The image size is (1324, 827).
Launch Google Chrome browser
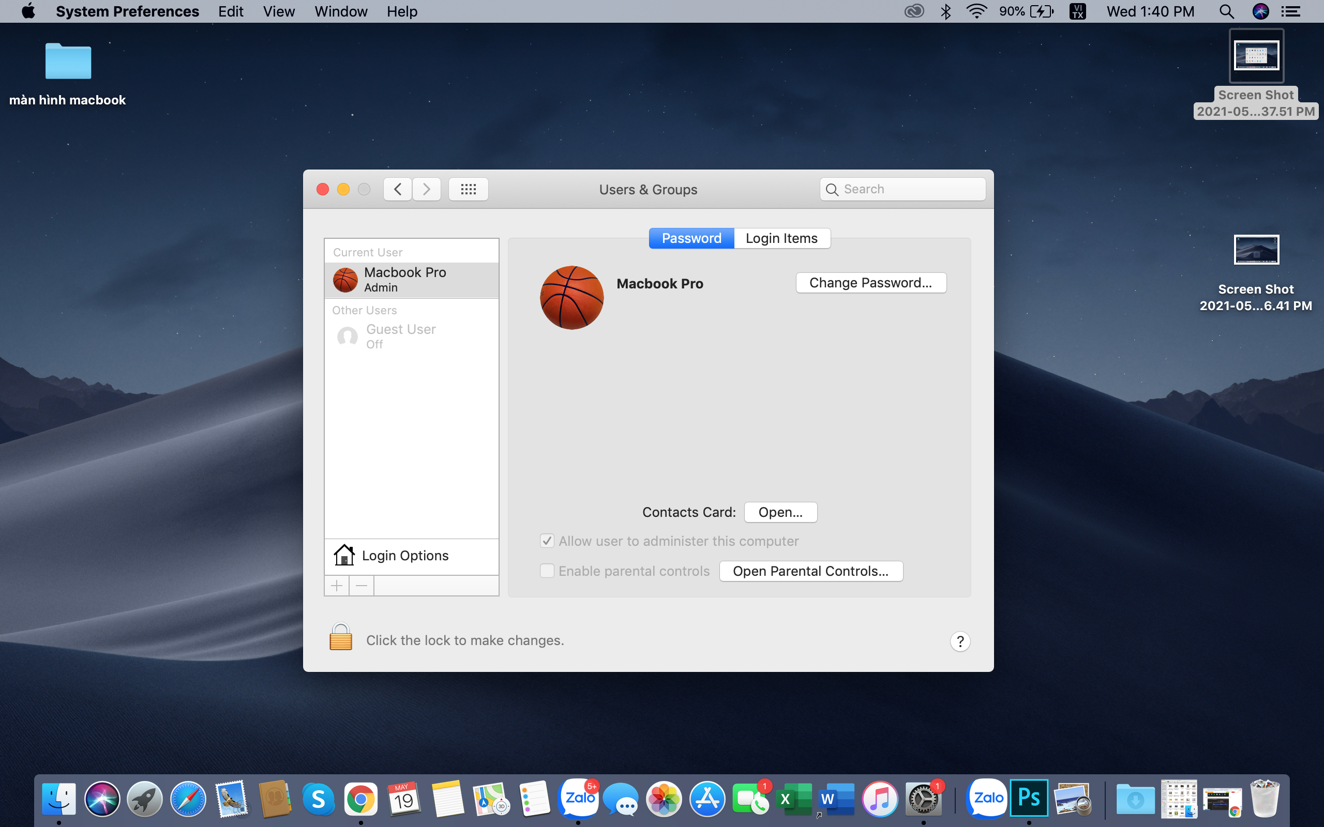(360, 799)
